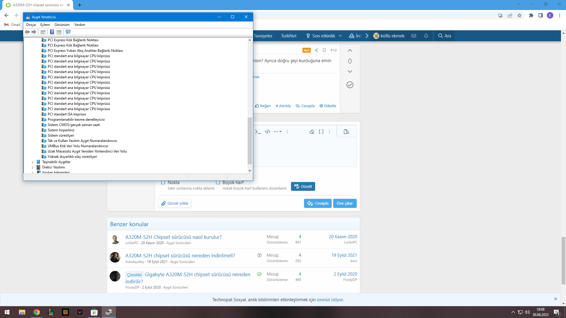Tick the Büyük harf checkbox
Screen dimensions: 566x318
click(x=218, y=182)
